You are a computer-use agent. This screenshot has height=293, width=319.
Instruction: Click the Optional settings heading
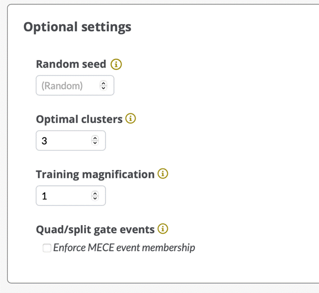[77, 27]
